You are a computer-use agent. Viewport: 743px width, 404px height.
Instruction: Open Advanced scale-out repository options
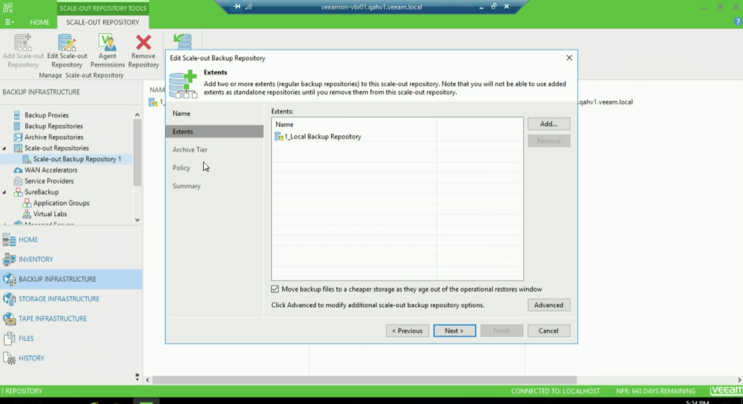[x=549, y=305]
